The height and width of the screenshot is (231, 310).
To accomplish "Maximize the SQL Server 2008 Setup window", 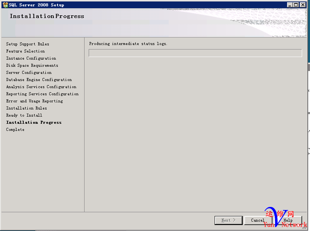I will point(296,5).
